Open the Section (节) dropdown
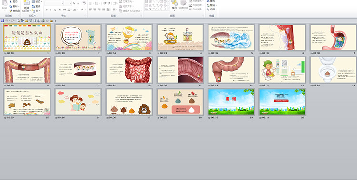Viewport: 357px width, 180px height. coord(36,11)
